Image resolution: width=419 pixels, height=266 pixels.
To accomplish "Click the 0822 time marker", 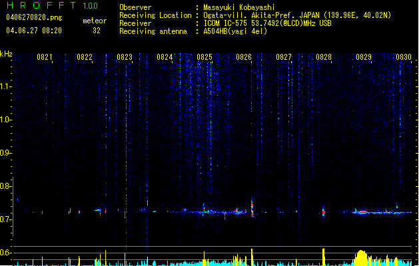I will tap(85, 57).
